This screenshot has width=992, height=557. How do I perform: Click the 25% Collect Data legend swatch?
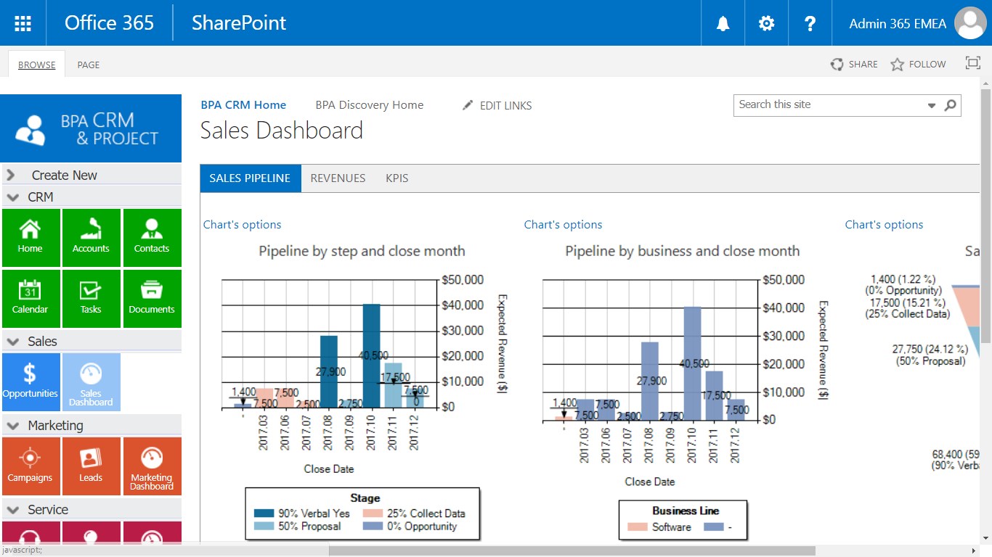point(373,513)
